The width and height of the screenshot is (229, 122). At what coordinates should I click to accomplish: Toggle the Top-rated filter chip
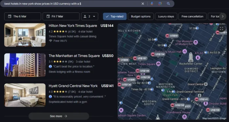(114, 16)
